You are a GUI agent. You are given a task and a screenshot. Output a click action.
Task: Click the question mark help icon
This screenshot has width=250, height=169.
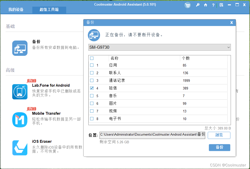[x=213, y=5]
